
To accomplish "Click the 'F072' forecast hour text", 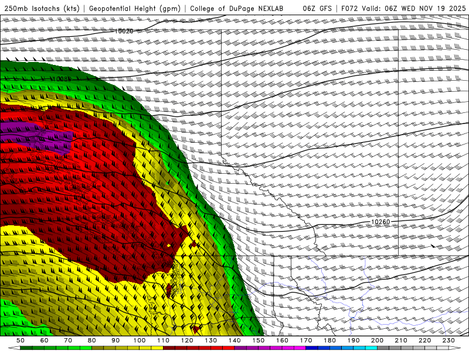I will pos(349,8).
